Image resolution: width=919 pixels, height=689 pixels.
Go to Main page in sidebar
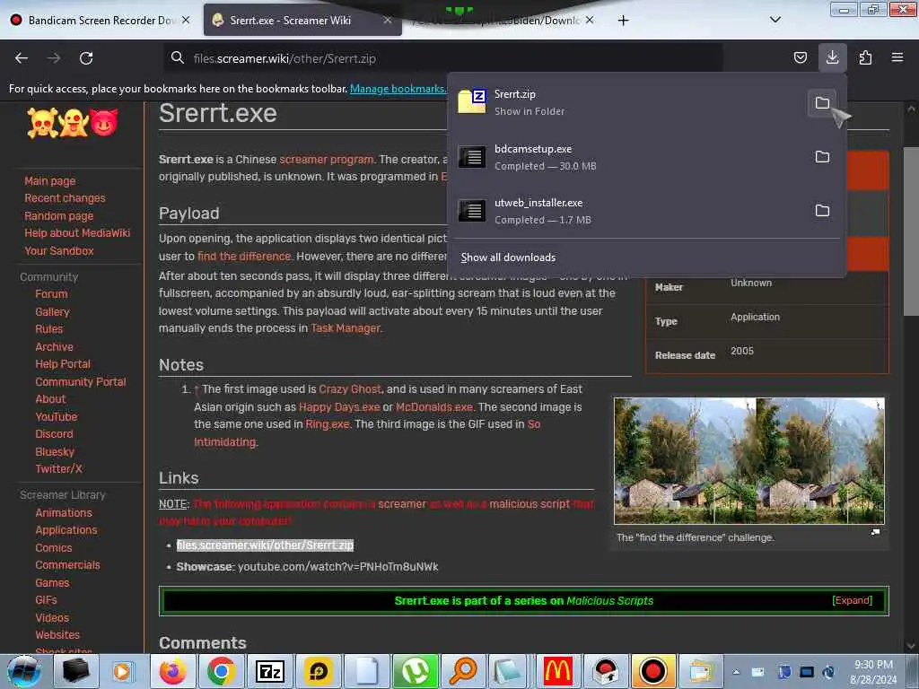(x=50, y=181)
